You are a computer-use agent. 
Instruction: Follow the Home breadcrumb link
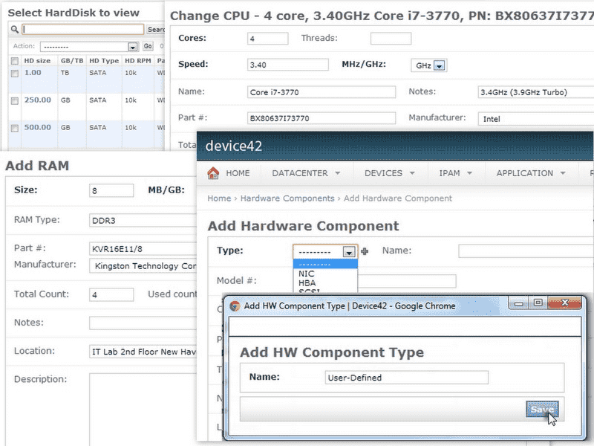[x=219, y=198]
